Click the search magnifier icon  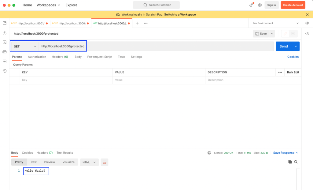(x=145, y=5)
